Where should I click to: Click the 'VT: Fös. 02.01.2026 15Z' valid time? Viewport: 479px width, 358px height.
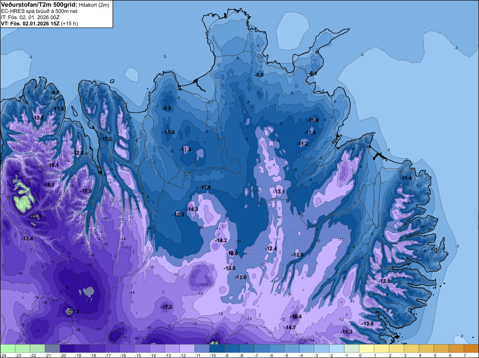pos(30,23)
